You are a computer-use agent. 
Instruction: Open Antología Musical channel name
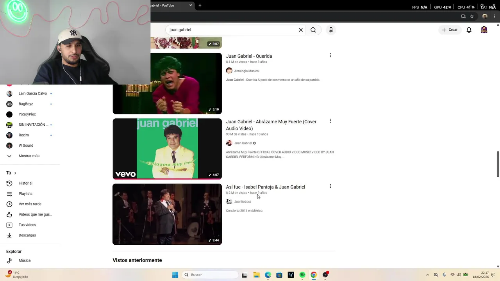(246, 71)
